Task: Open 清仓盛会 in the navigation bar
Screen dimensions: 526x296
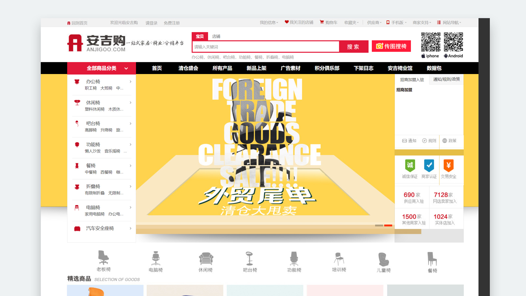Action: tap(188, 68)
